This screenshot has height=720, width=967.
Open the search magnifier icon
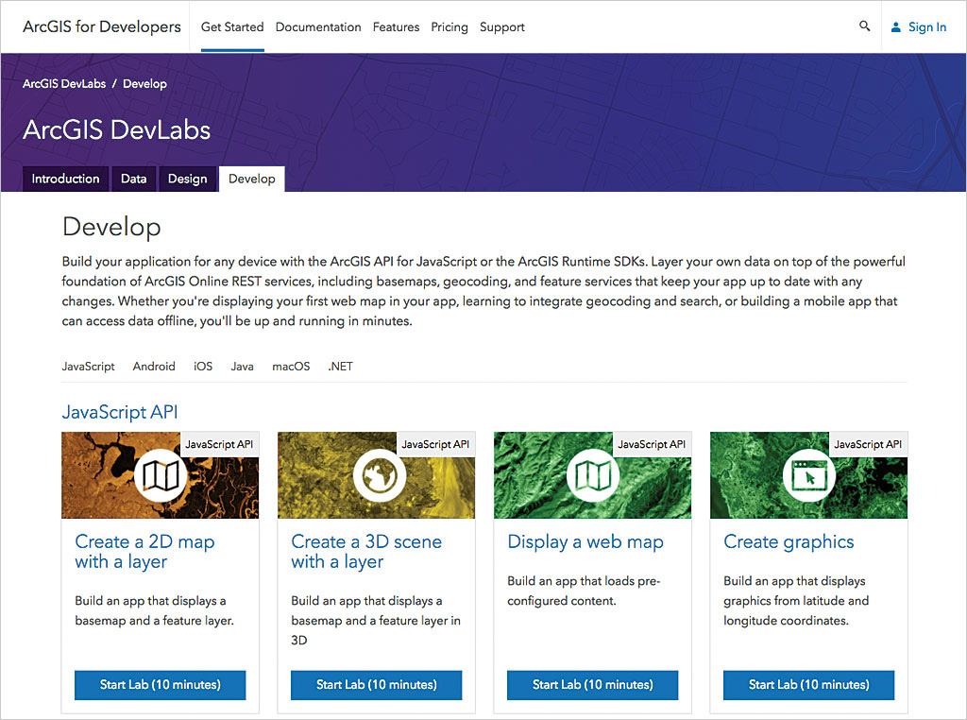pos(865,26)
